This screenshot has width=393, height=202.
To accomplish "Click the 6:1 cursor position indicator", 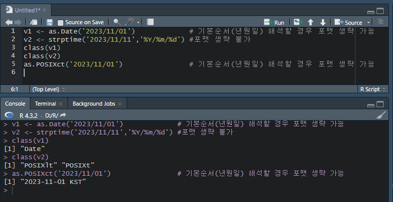I will coord(14,89).
